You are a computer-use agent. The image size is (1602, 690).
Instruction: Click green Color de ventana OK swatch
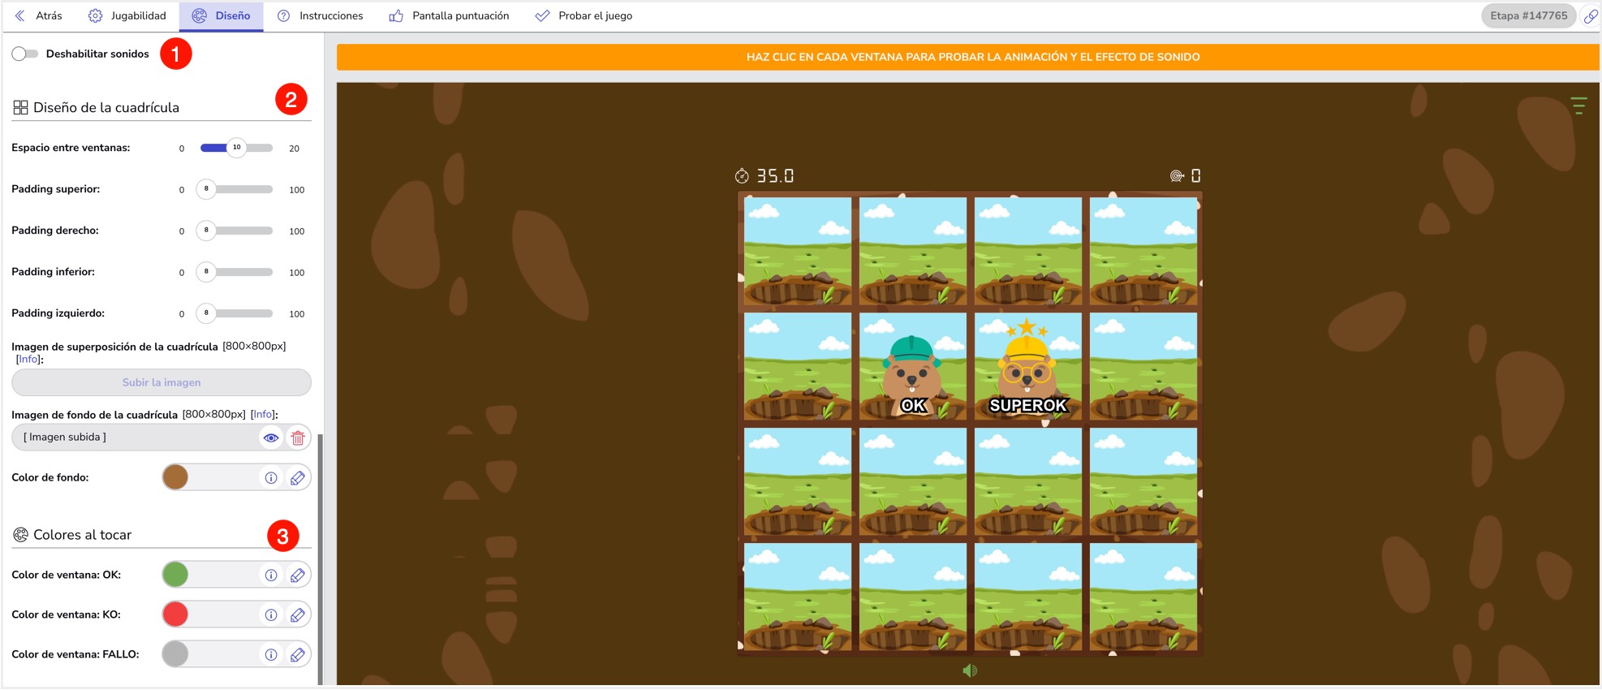pyautogui.click(x=175, y=575)
